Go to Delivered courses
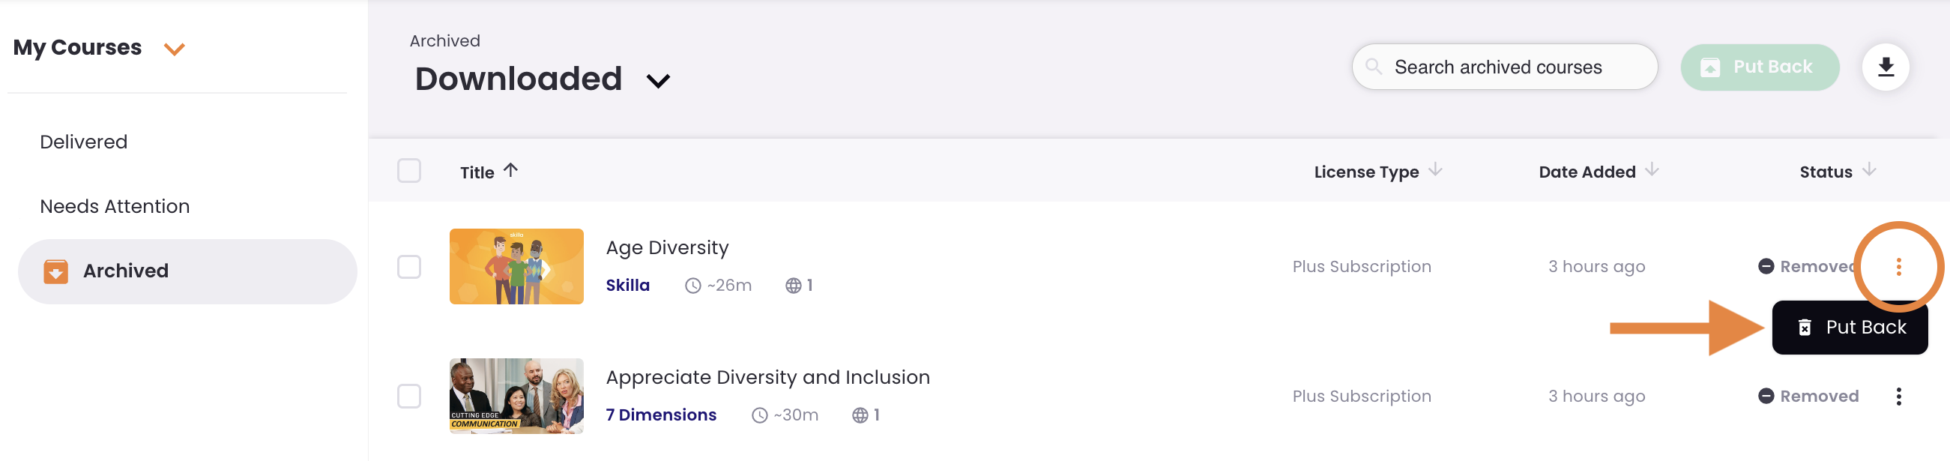 83,142
